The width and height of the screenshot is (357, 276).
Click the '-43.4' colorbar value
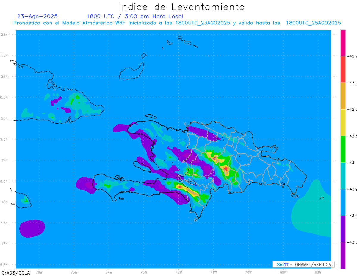click(x=353, y=216)
